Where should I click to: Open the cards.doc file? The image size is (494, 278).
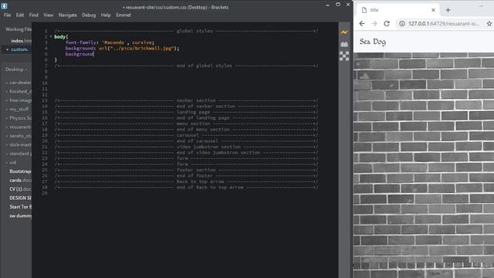tap(20, 180)
